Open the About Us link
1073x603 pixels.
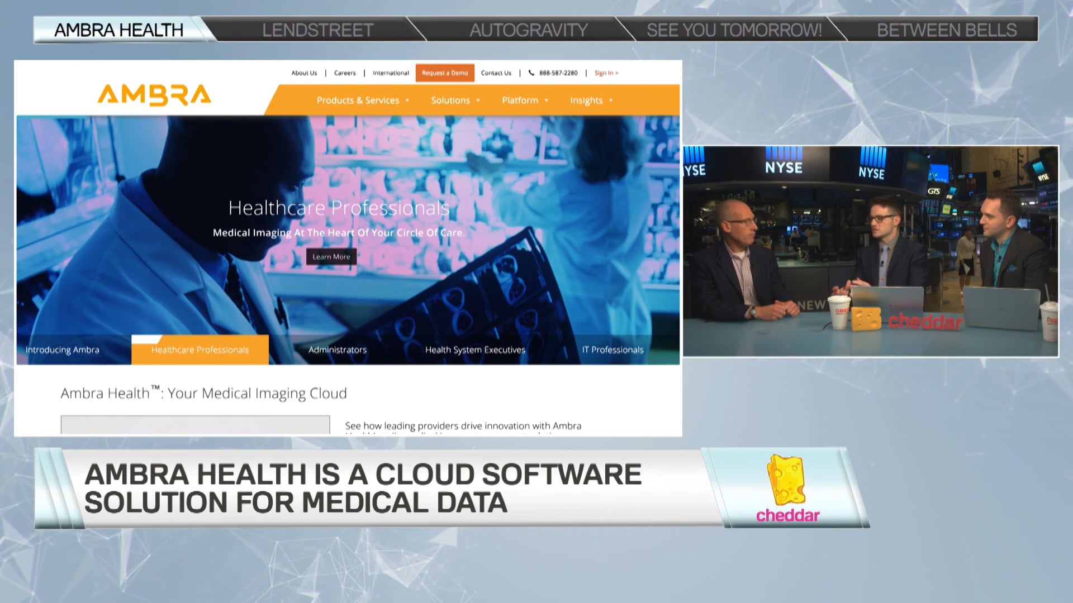[304, 73]
